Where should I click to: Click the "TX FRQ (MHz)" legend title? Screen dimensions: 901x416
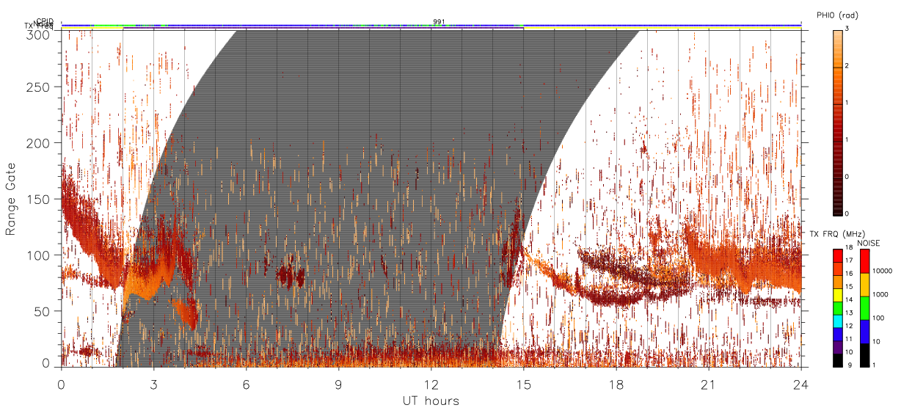point(837,233)
